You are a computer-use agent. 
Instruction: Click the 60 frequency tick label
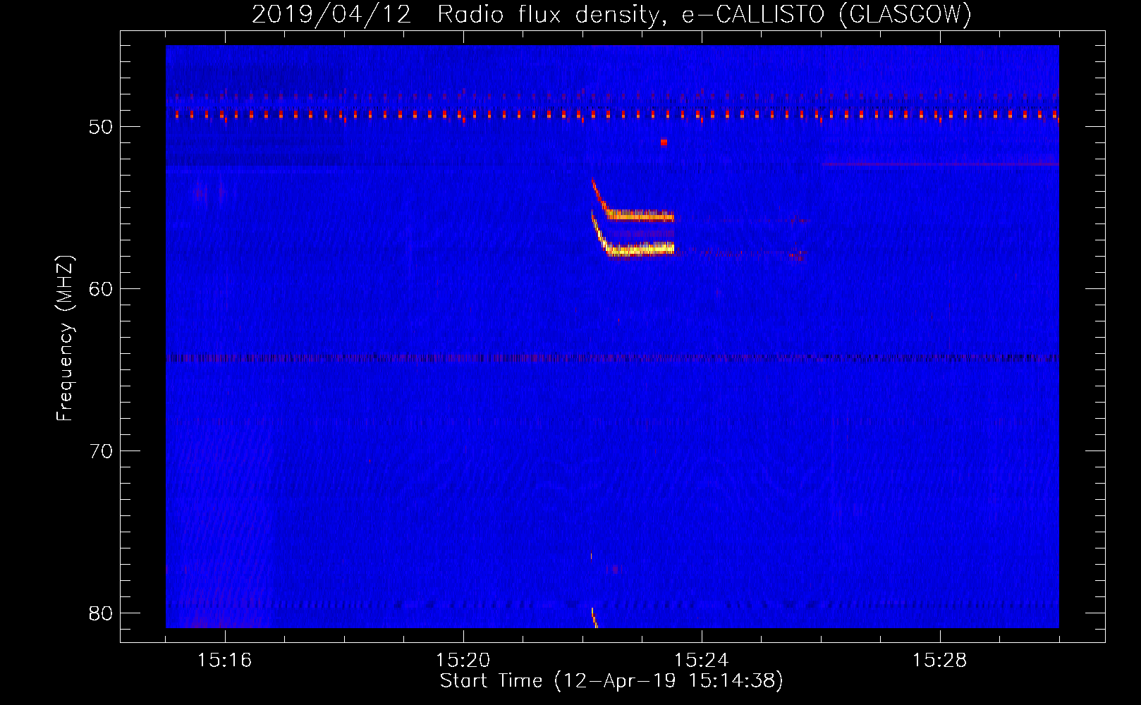101,289
